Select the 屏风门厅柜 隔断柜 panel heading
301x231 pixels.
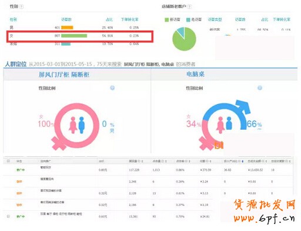pos(64,75)
